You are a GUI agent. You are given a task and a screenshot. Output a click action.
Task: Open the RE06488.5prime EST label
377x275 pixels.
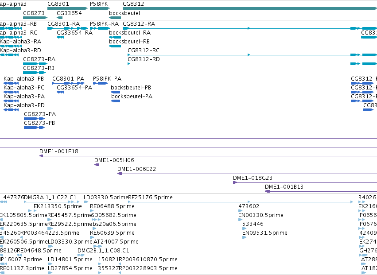112,206
